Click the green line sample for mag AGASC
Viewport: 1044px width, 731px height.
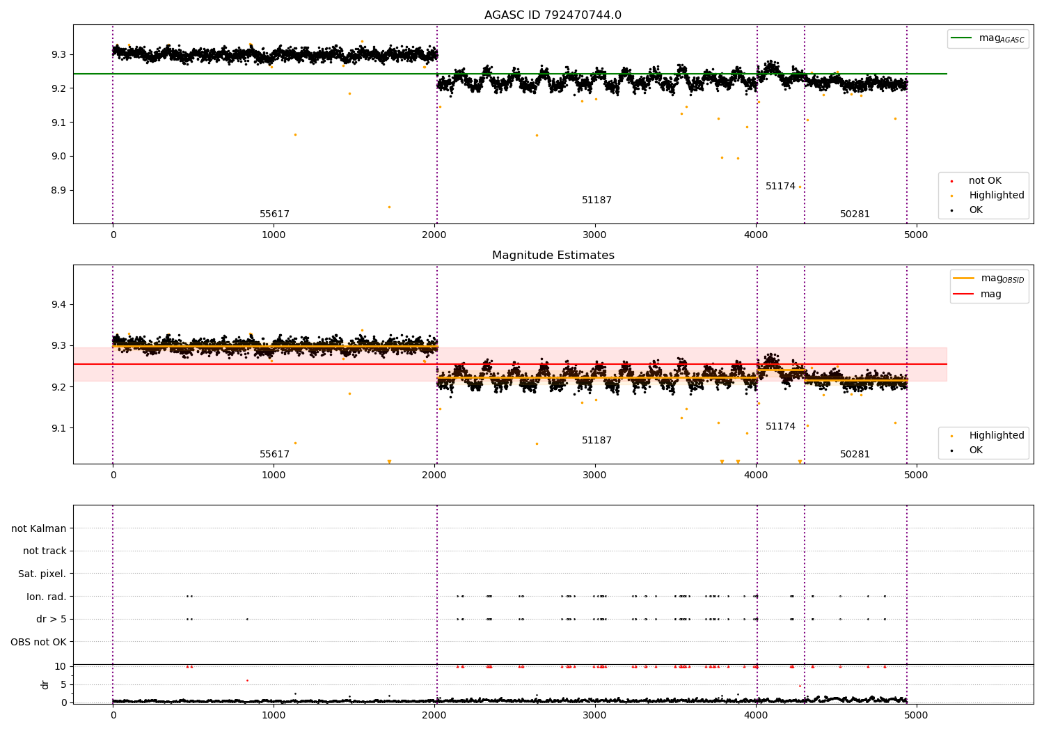pos(962,38)
